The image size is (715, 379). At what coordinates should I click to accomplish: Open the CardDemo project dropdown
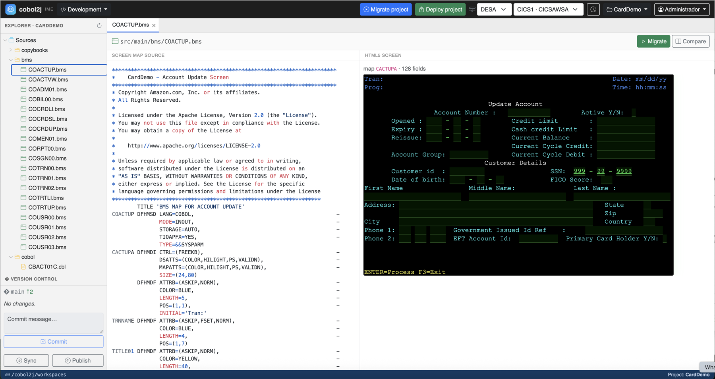click(627, 10)
